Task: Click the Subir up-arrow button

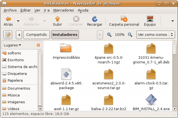Action: click(58, 21)
